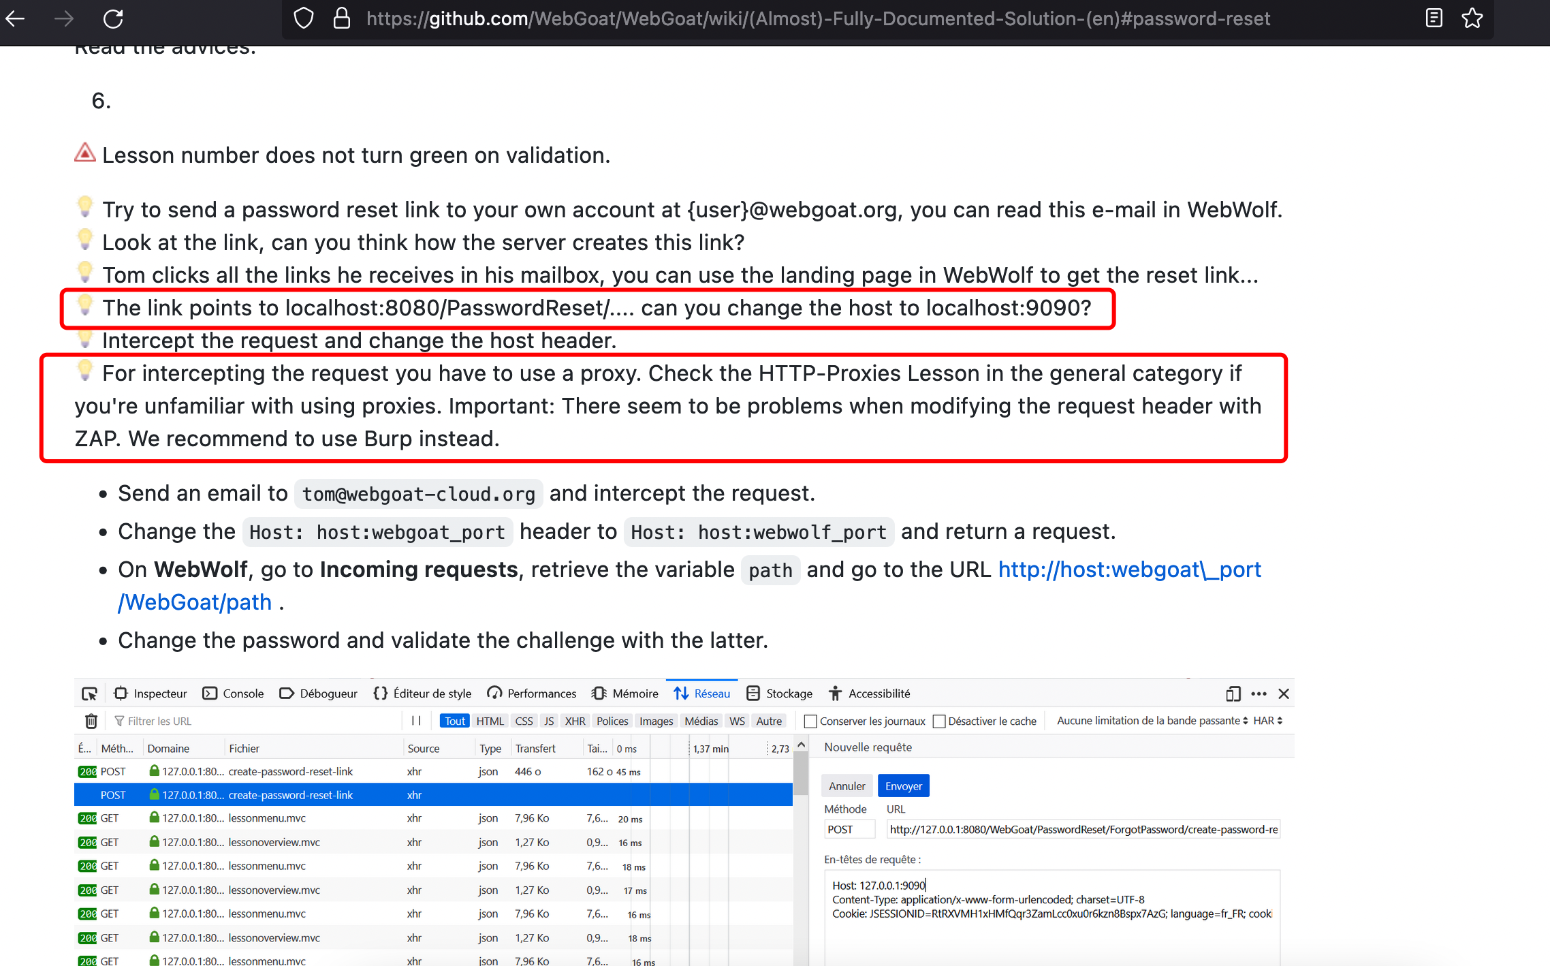Open the HAR dropdown
1550x966 pixels.
[1267, 721]
